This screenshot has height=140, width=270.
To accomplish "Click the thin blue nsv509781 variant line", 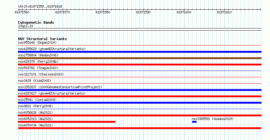I will click(x=140, y=71).
